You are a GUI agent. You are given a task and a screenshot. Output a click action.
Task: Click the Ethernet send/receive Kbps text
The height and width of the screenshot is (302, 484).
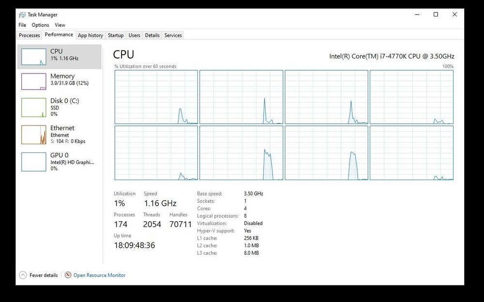(68, 141)
